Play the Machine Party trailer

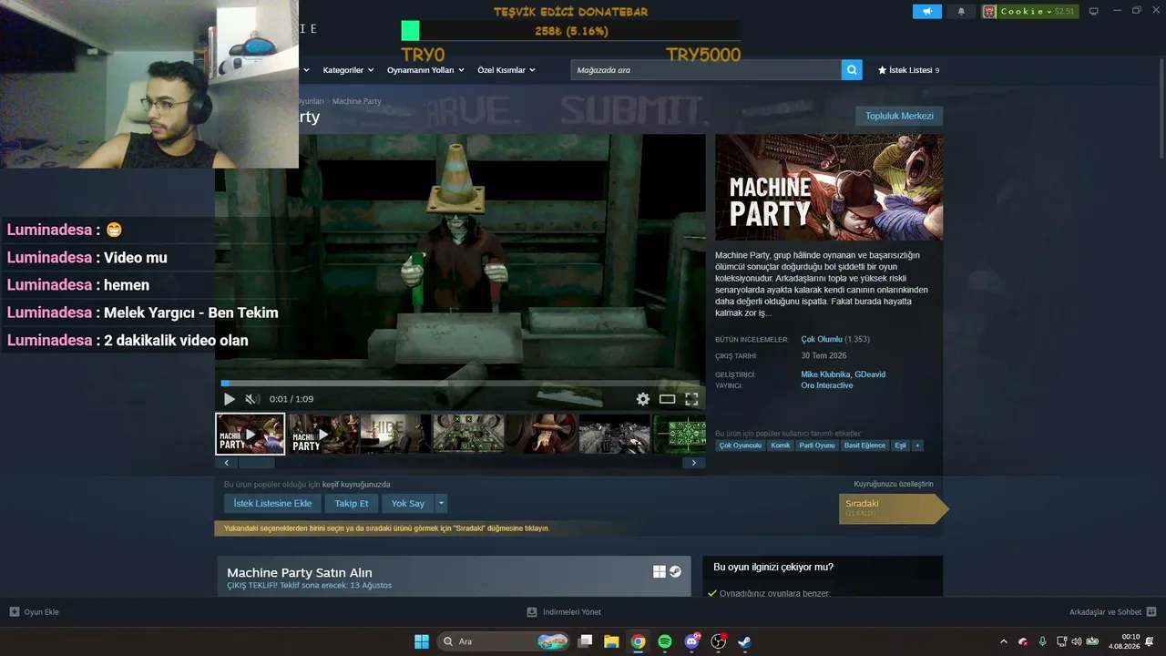pos(230,399)
